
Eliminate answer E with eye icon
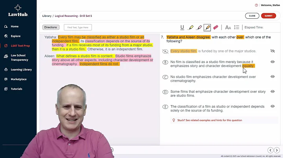click(x=272, y=106)
